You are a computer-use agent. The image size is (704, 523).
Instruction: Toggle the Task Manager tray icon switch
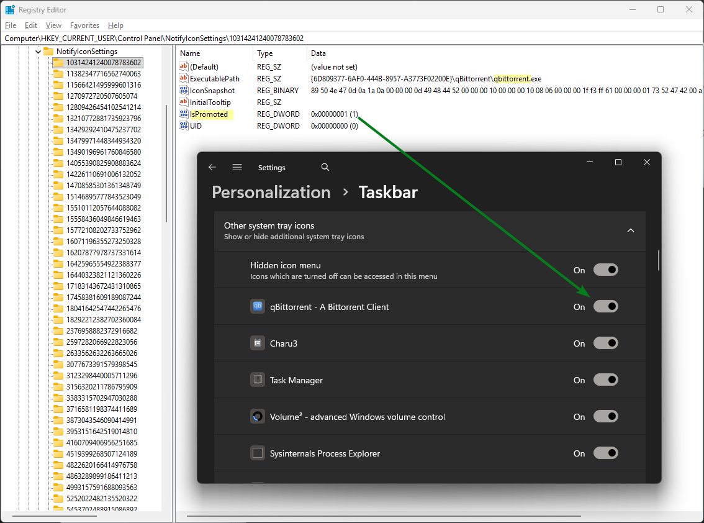click(x=606, y=380)
